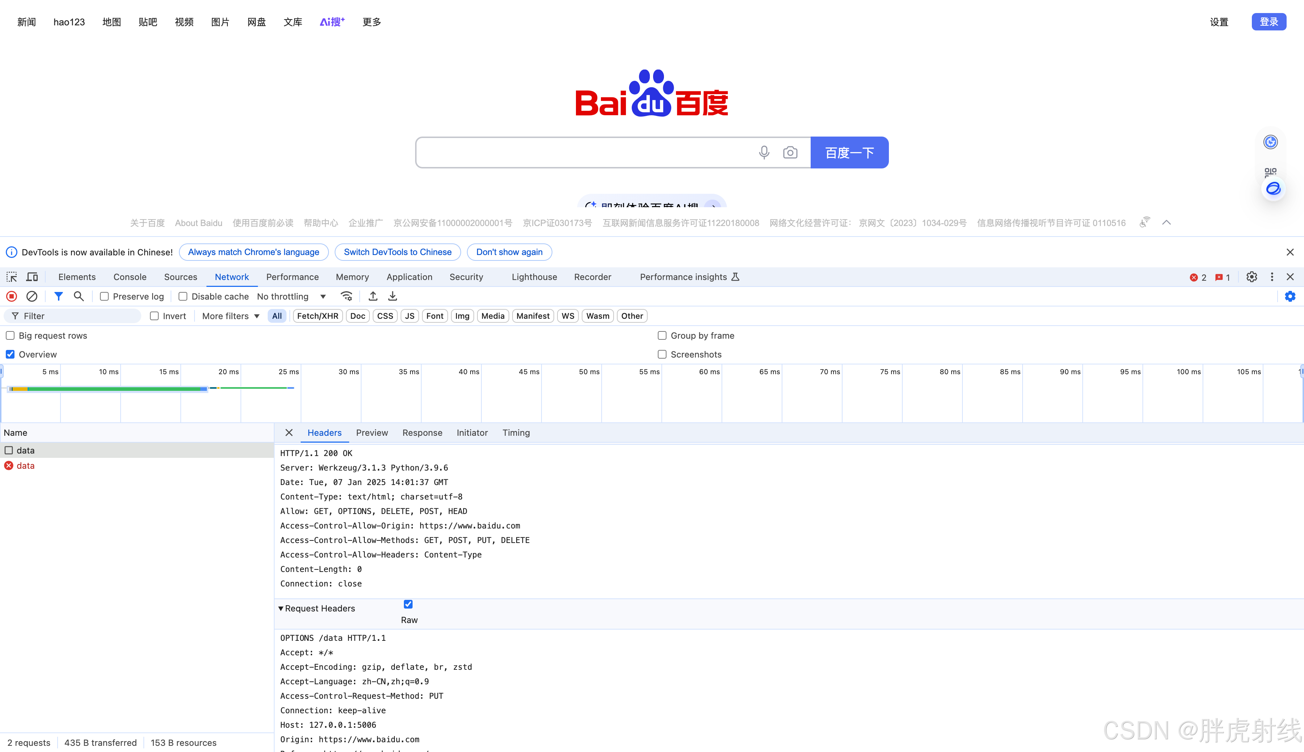Select the Response tab
The height and width of the screenshot is (752, 1304).
[422, 433]
